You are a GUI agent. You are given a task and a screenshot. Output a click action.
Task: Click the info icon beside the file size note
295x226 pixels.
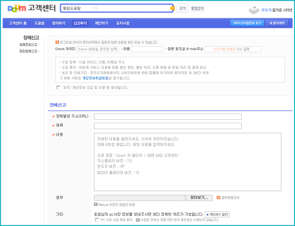pos(96,204)
